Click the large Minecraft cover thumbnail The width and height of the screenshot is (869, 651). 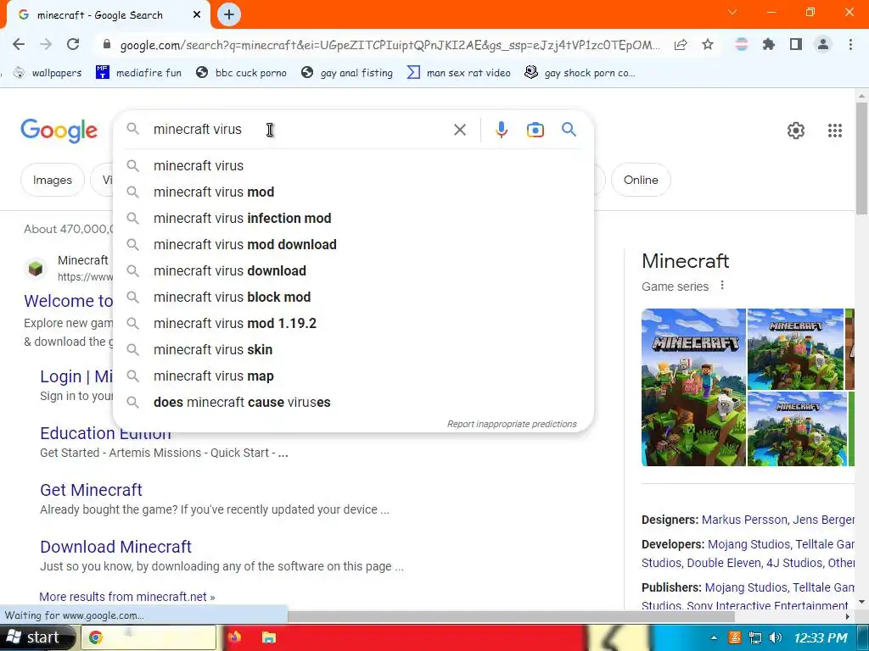click(x=693, y=387)
